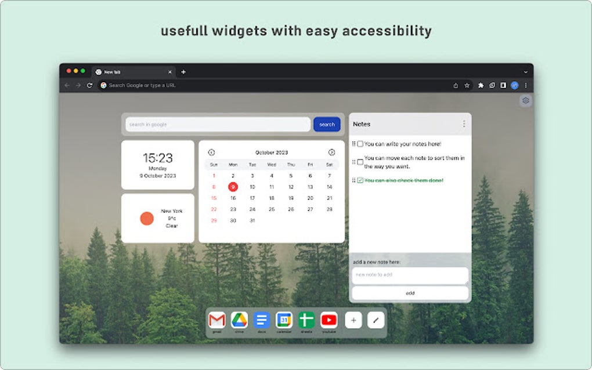Image resolution: width=592 pixels, height=370 pixels.
Task: Open Gmail from the dock
Action: (216, 320)
